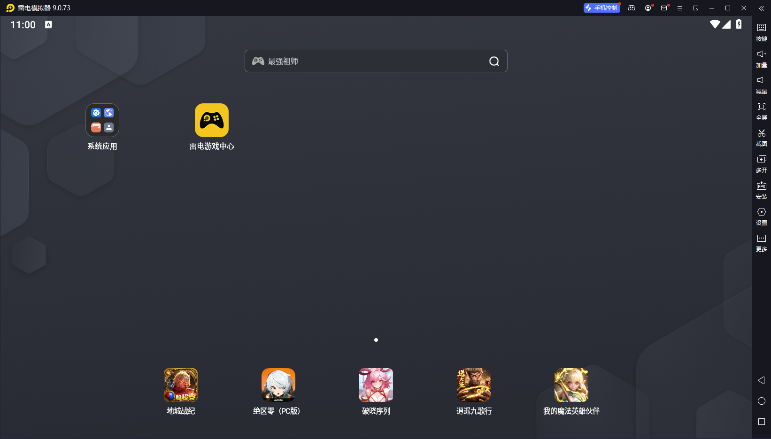Click the cellular signal status icon
This screenshot has height=439, width=771.
pyautogui.click(x=726, y=24)
